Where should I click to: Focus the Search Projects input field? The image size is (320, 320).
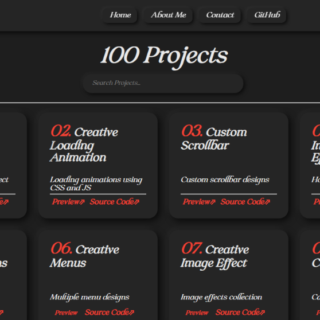[x=163, y=83]
